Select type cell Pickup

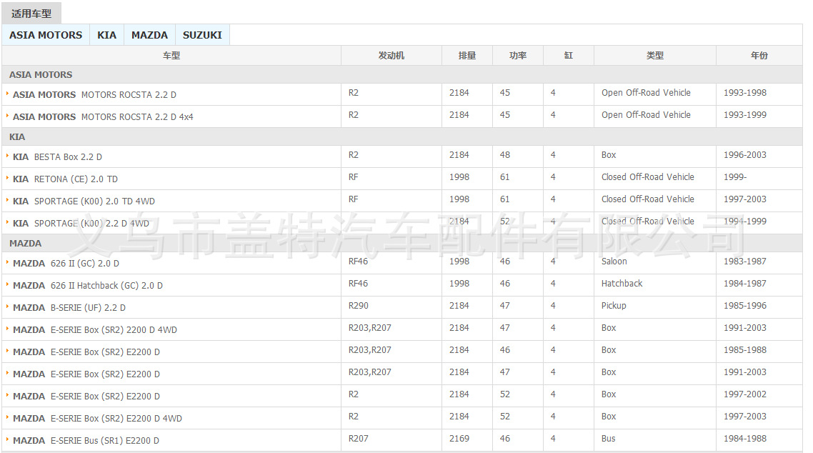tap(614, 306)
